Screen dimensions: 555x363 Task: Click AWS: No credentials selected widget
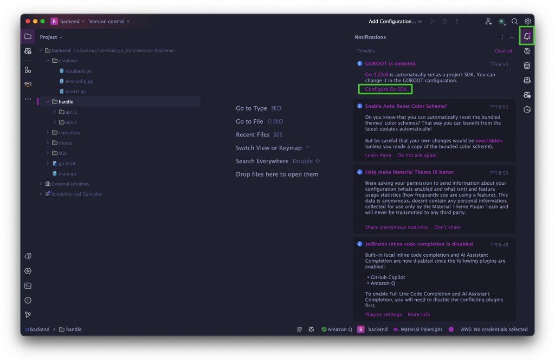(x=494, y=329)
